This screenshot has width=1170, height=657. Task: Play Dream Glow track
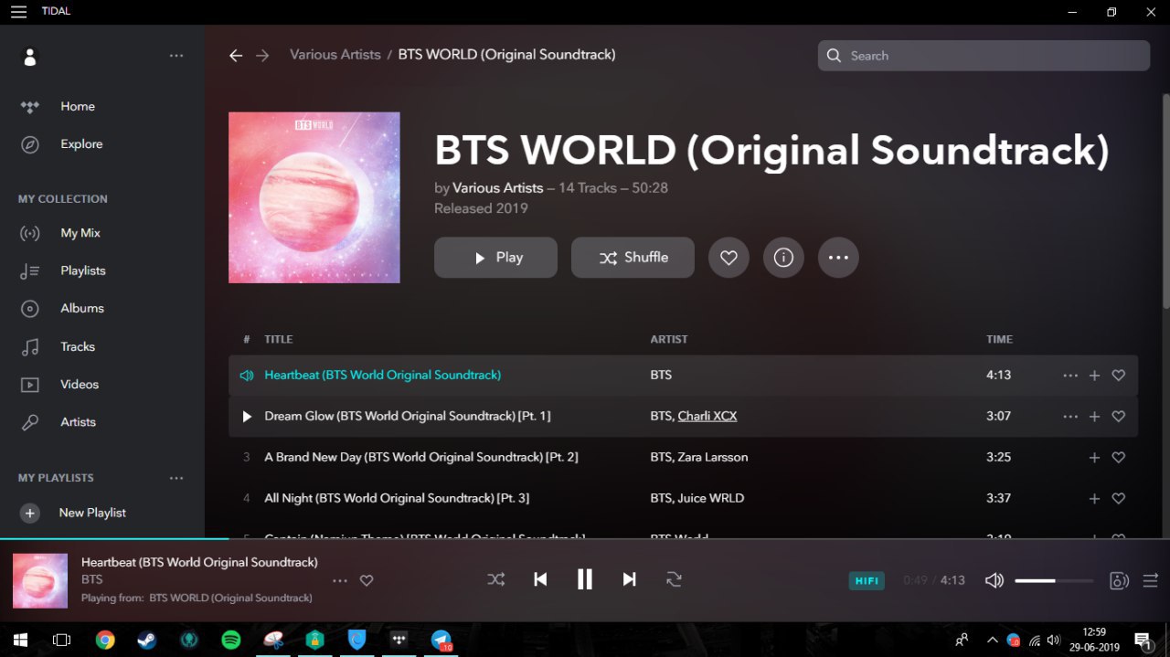[x=246, y=417]
